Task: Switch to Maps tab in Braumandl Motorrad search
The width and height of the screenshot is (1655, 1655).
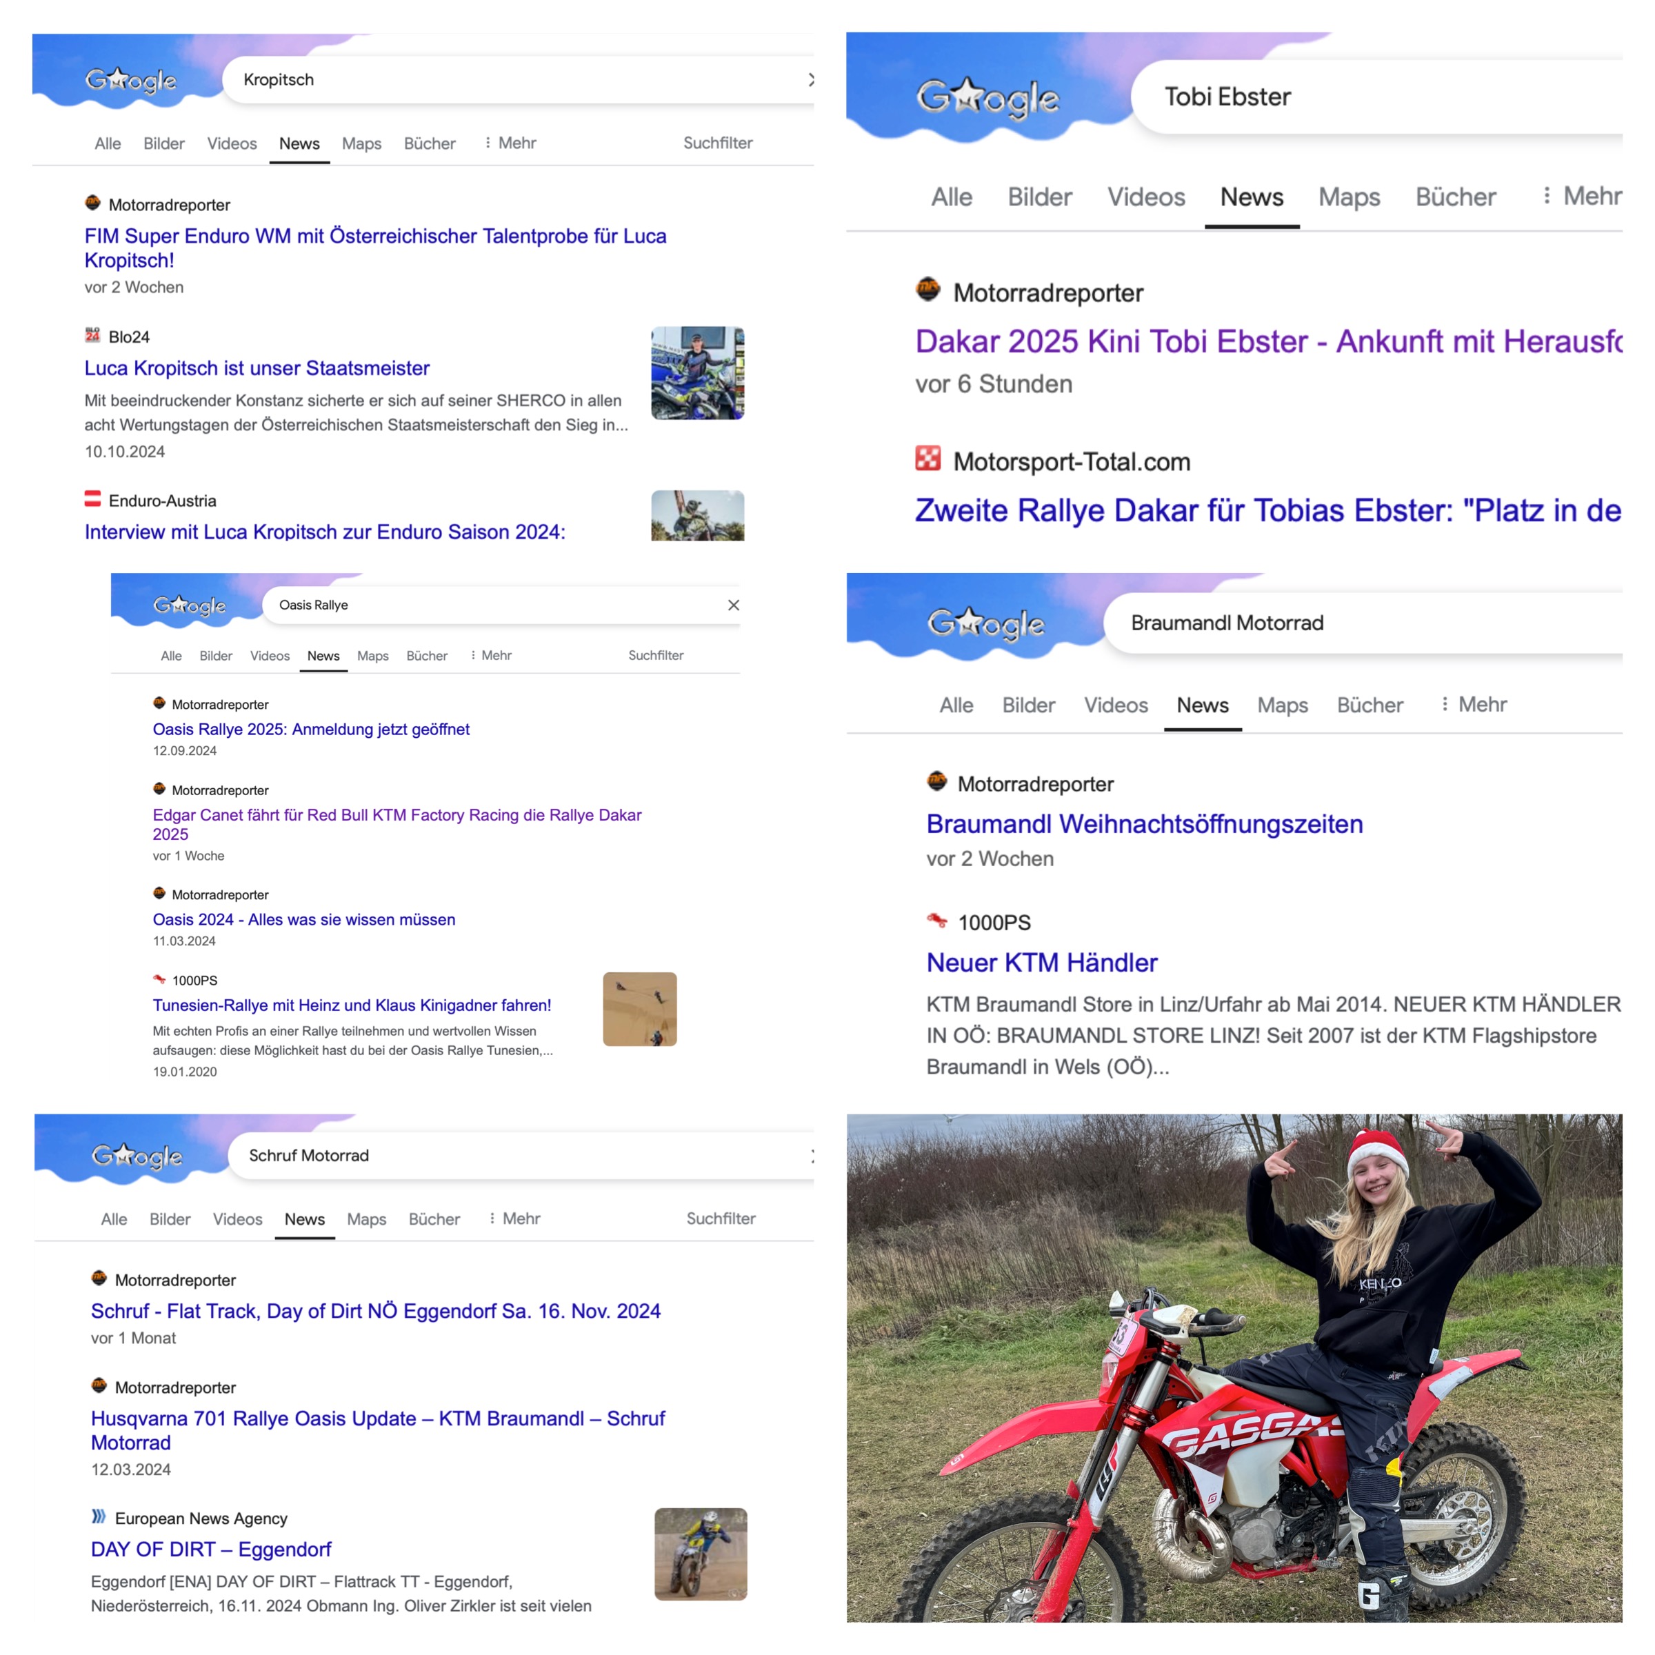Action: coord(1283,705)
